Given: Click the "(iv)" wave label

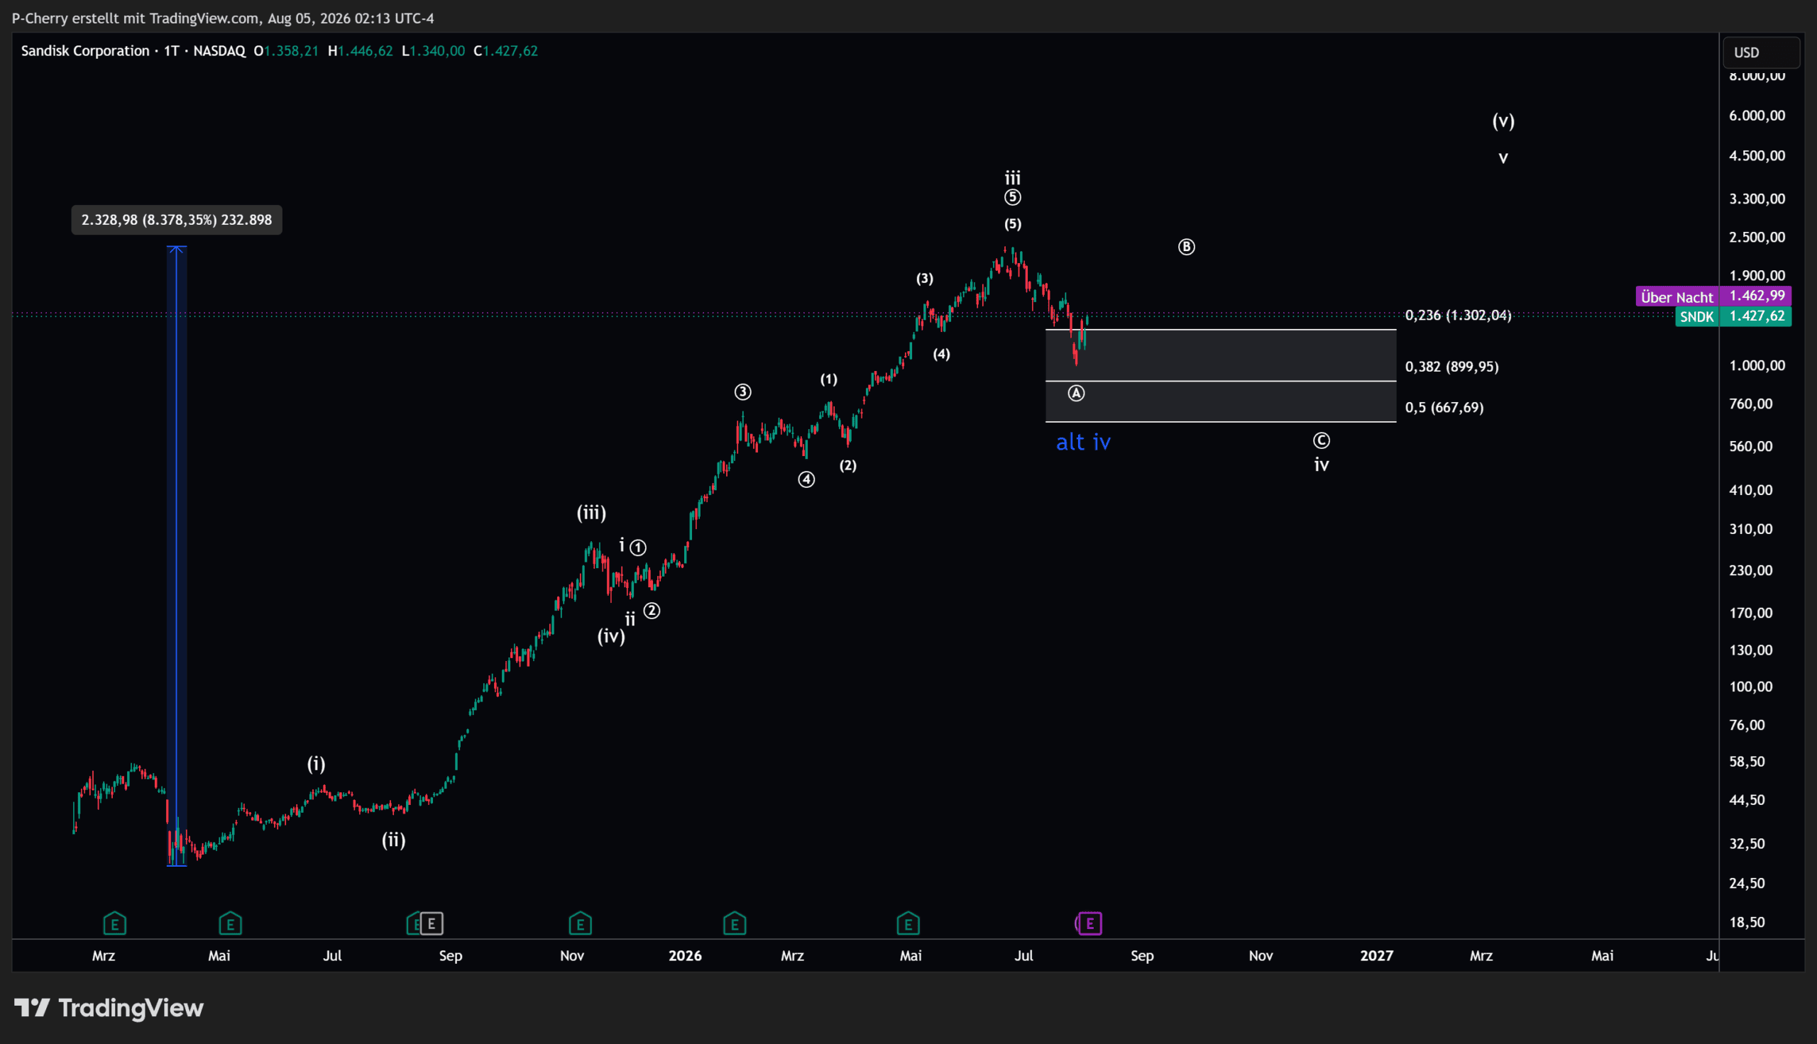Looking at the screenshot, I should pyautogui.click(x=611, y=636).
